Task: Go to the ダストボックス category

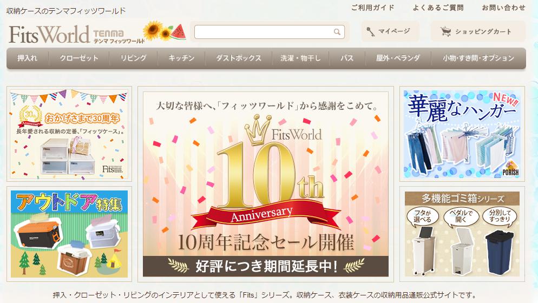Action: pos(239,58)
